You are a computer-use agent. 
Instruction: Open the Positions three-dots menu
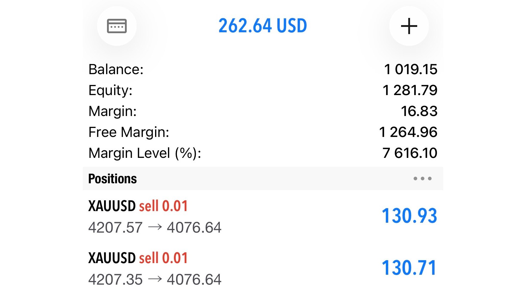click(422, 178)
